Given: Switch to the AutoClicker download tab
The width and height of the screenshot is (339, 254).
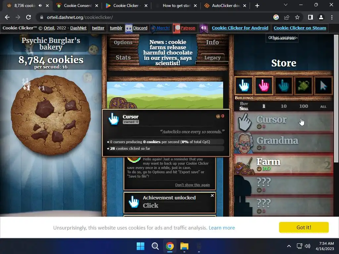Looking at the screenshot, I should [x=226, y=6].
